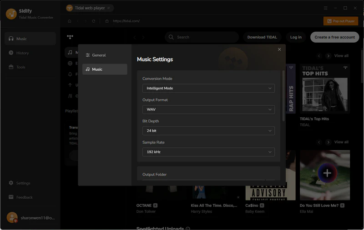Open Feedback in the Sidify sidebar

click(x=30, y=197)
